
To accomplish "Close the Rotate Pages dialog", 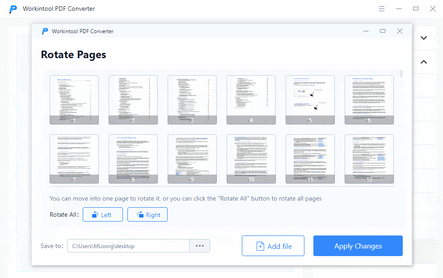I will 400,31.
